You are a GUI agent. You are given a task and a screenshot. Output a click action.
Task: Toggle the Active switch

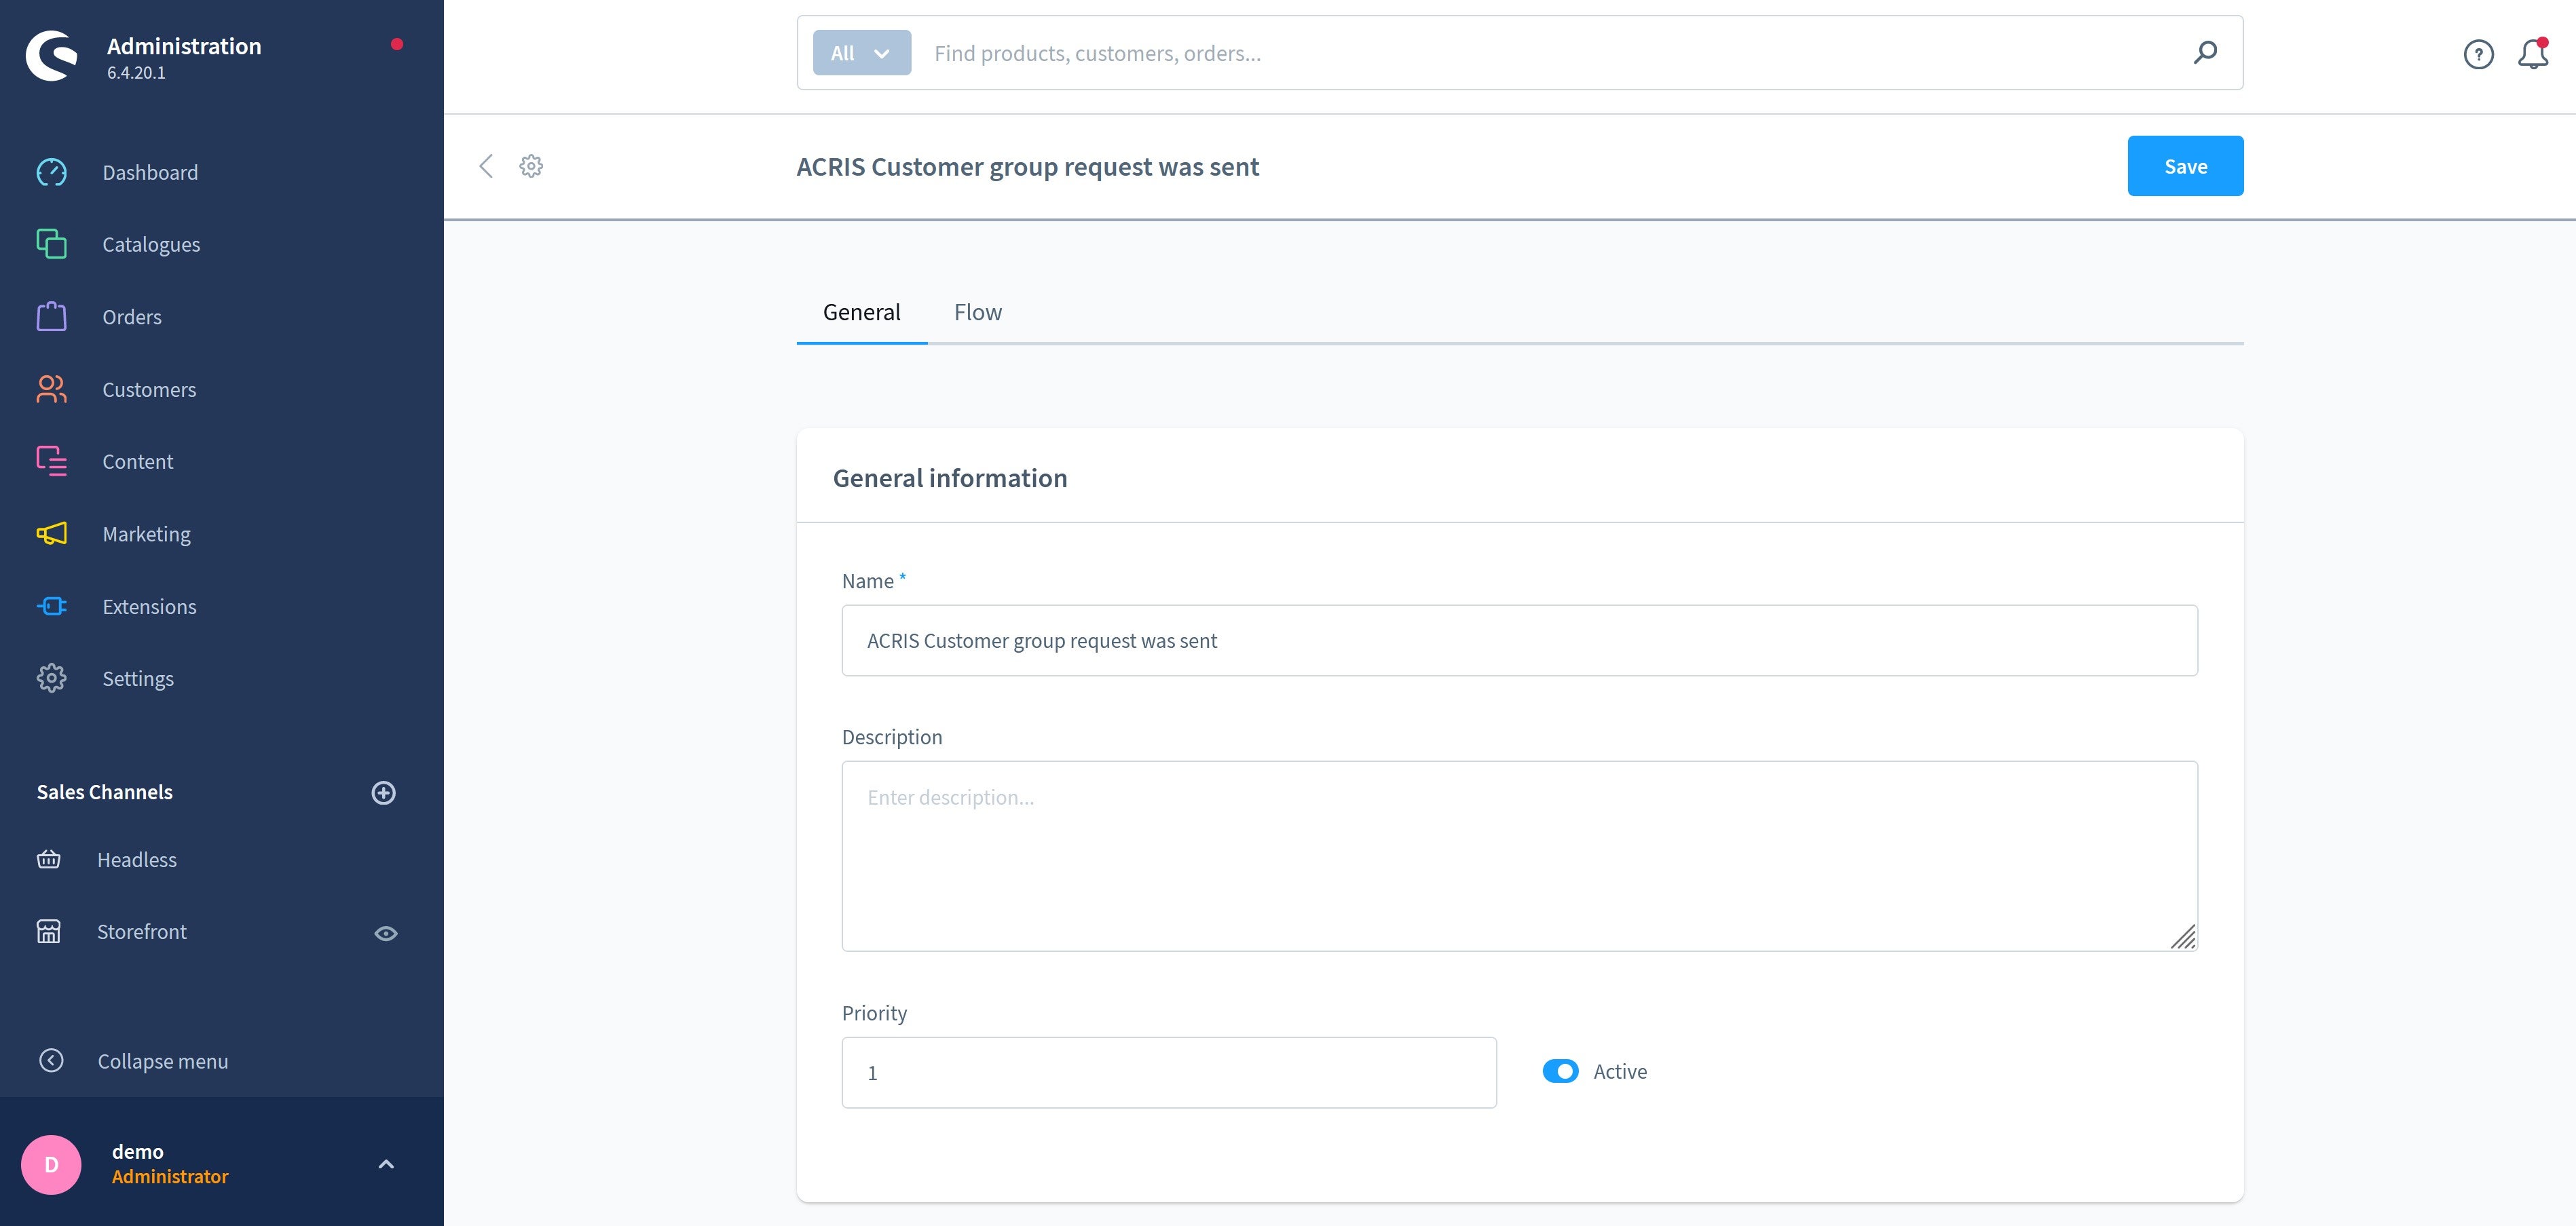[1560, 1071]
